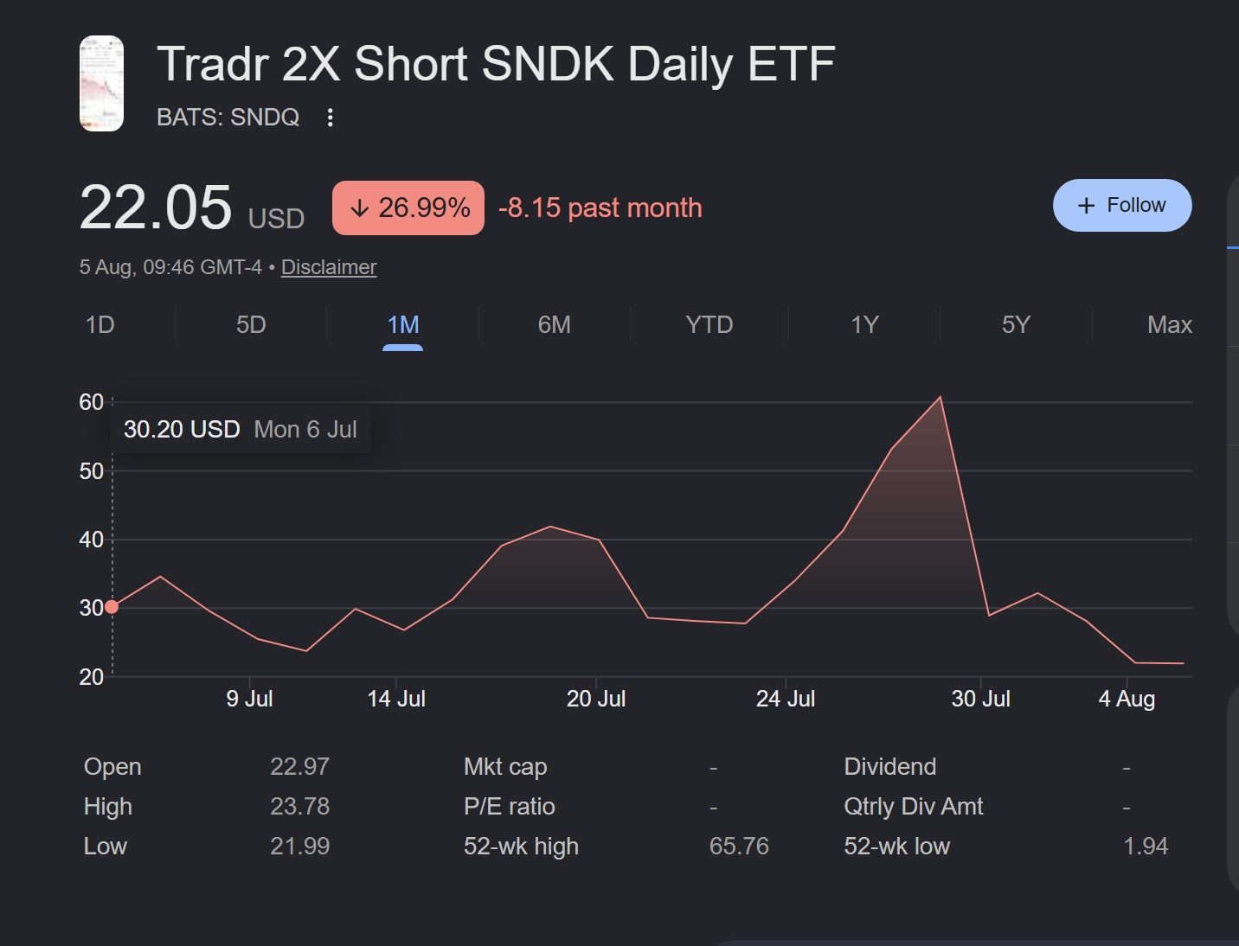Click the chart peak near 29 Jul
This screenshot has width=1239, height=946.
(x=940, y=397)
